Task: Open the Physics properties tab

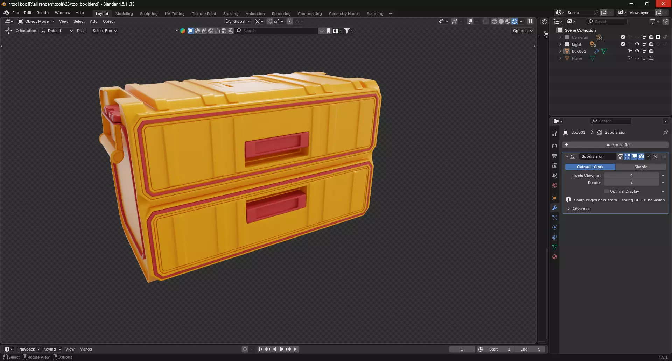Action: click(555, 227)
